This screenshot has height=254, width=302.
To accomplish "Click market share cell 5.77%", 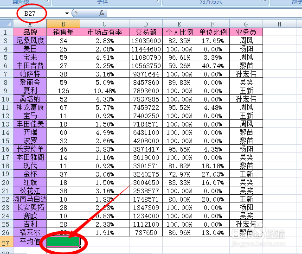I will (104, 108).
